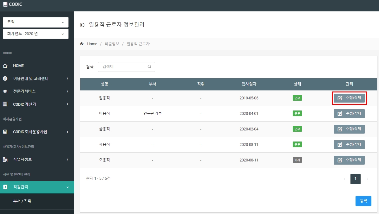
Task: Focus the 검색어 search input field
Action: click(127, 67)
